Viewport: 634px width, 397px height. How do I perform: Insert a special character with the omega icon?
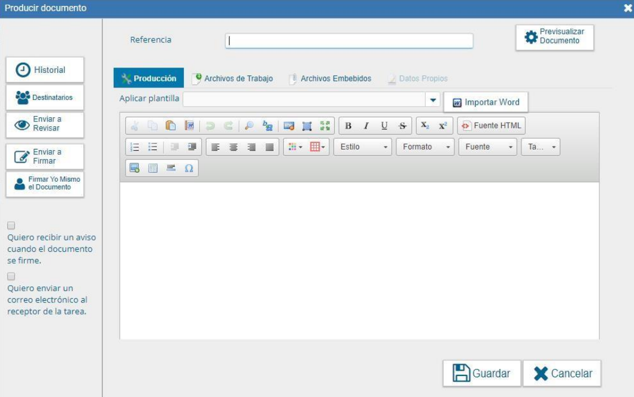click(x=189, y=169)
